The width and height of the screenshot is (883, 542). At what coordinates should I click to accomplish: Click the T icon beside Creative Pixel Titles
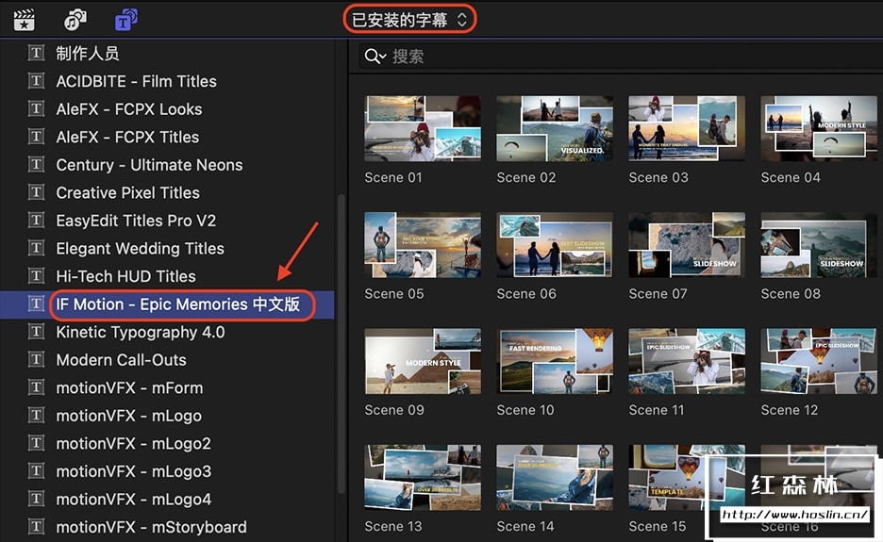(x=36, y=192)
